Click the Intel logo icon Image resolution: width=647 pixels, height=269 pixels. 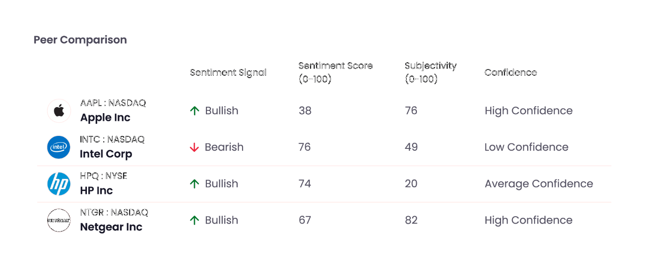point(59,147)
